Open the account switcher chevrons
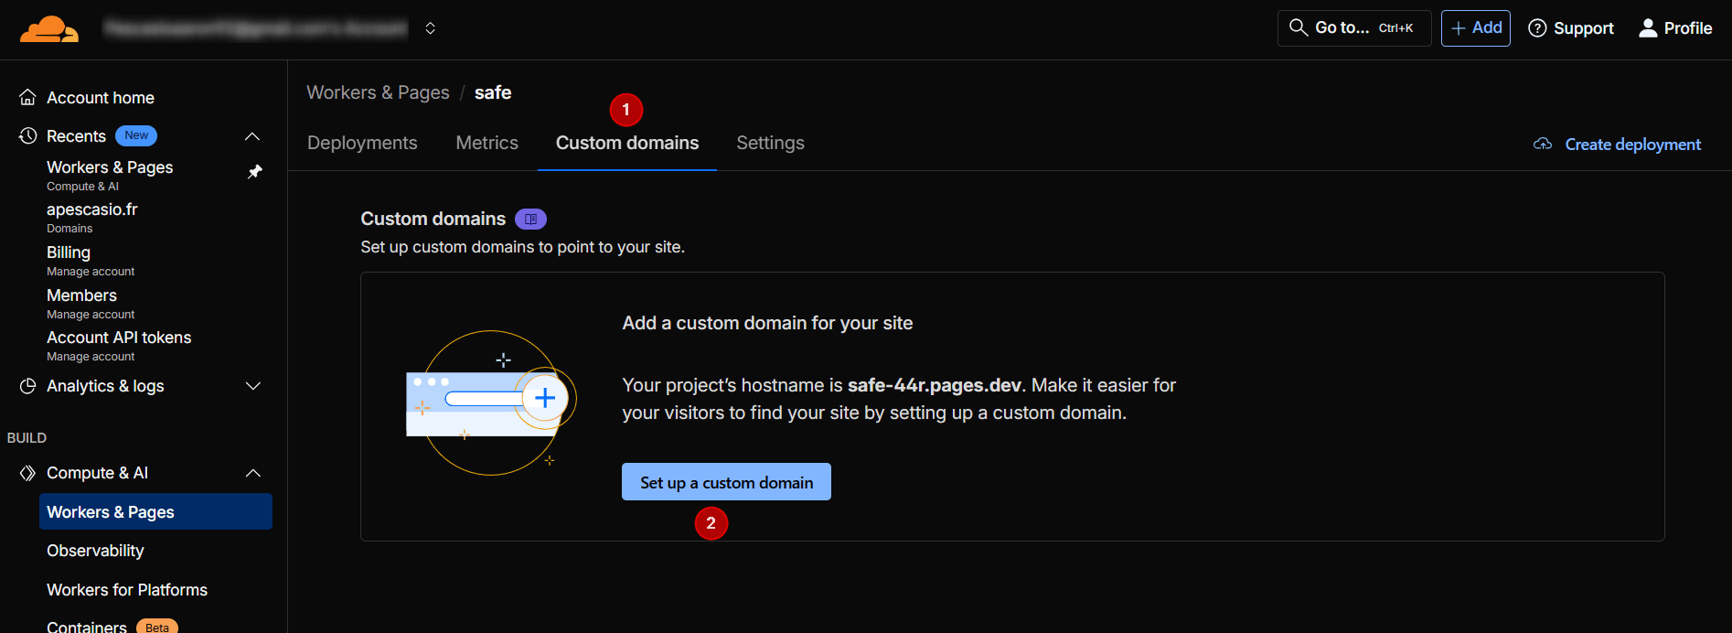This screenshot has width=1732, height=633. click(430, 28)
